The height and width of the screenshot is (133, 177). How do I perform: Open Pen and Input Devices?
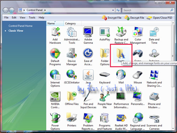88,100
